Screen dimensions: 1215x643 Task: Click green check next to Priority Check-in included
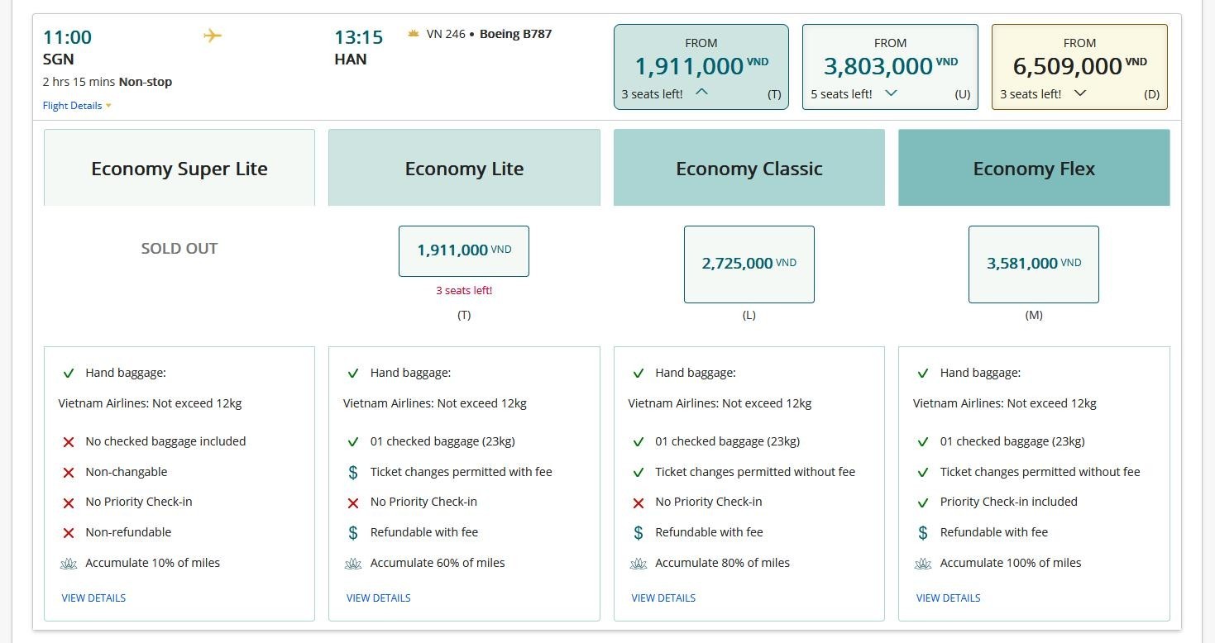pos(923,502)
